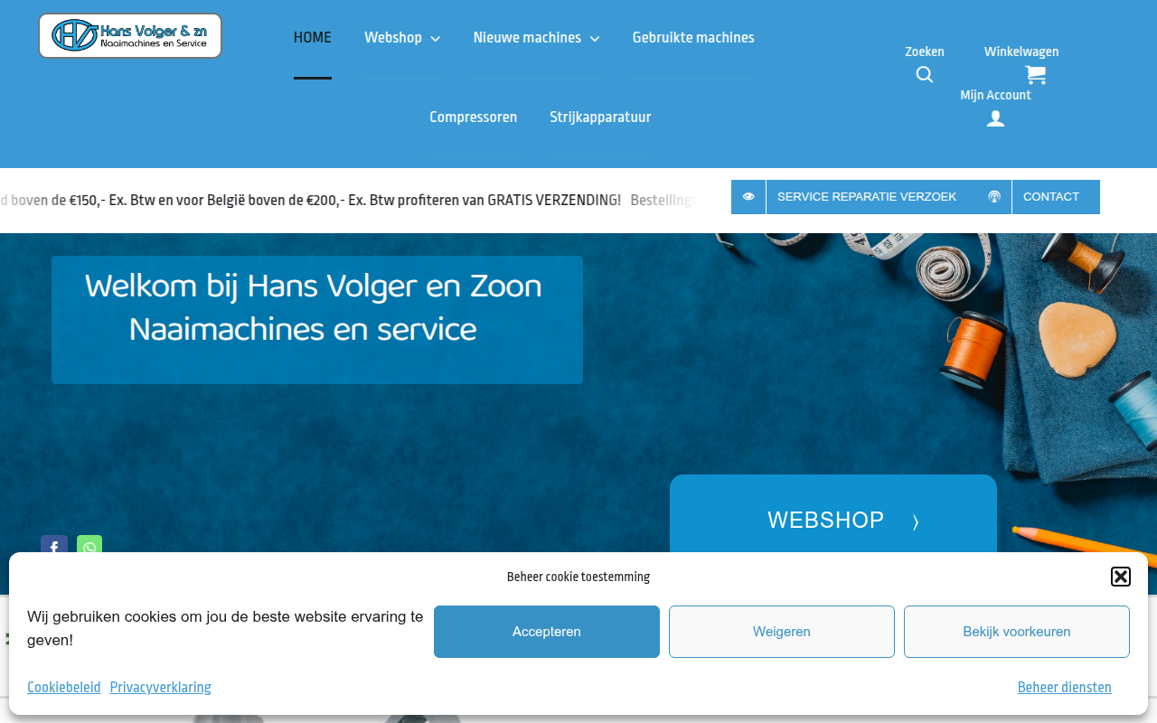Viewport: 1157px width, 723px height.
Task: Click the Hans Volger & zn logo
Action: 130,36
